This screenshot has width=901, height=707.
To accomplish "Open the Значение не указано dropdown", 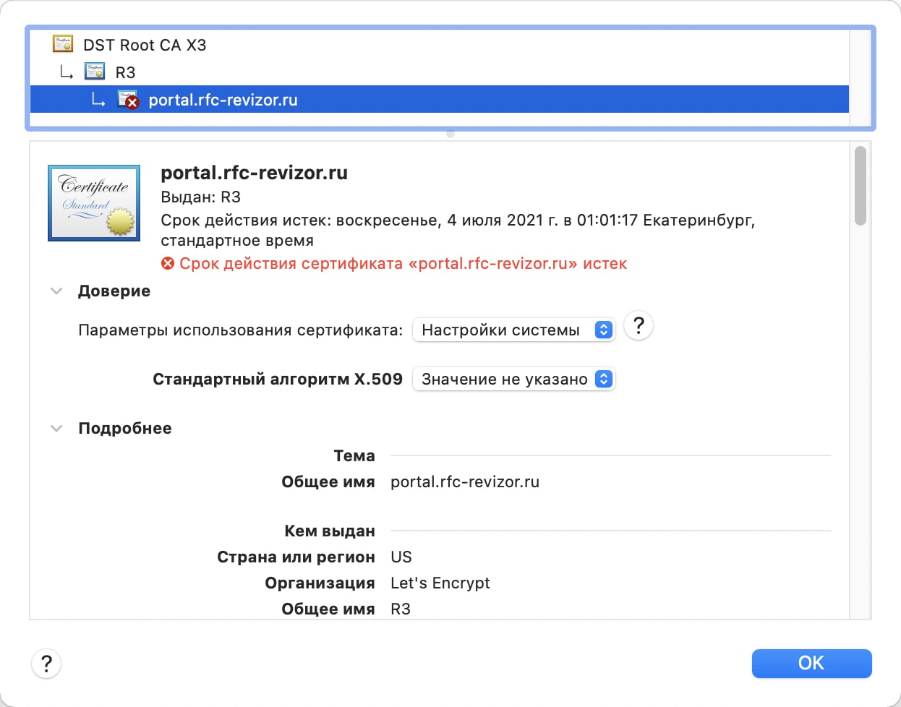I will 513,379.
